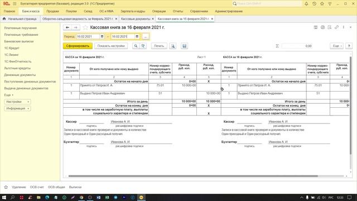Close the Кассовая книга tab
Image resolution: width=357 pixels, height=201 pixels.
point(212,19)
